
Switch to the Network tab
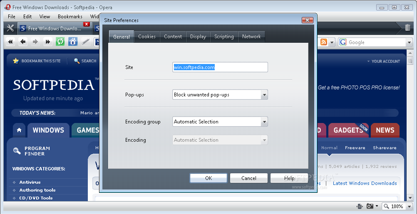pyautogui.click(x=251, y=37)
